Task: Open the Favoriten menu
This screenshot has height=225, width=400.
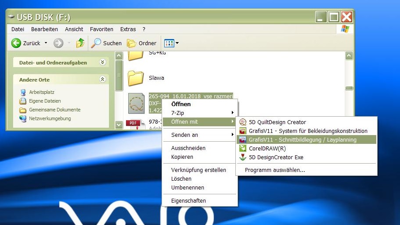Action: (101, 29)
